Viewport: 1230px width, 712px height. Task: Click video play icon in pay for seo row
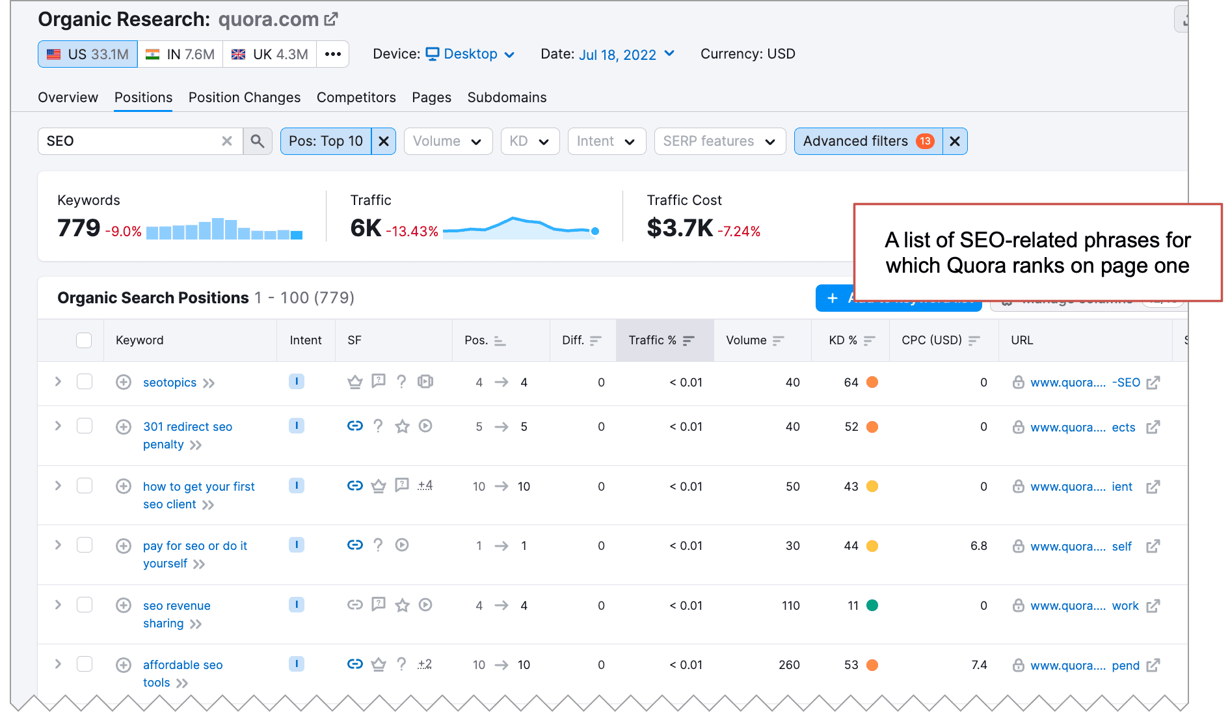click(x=402, y=545)
